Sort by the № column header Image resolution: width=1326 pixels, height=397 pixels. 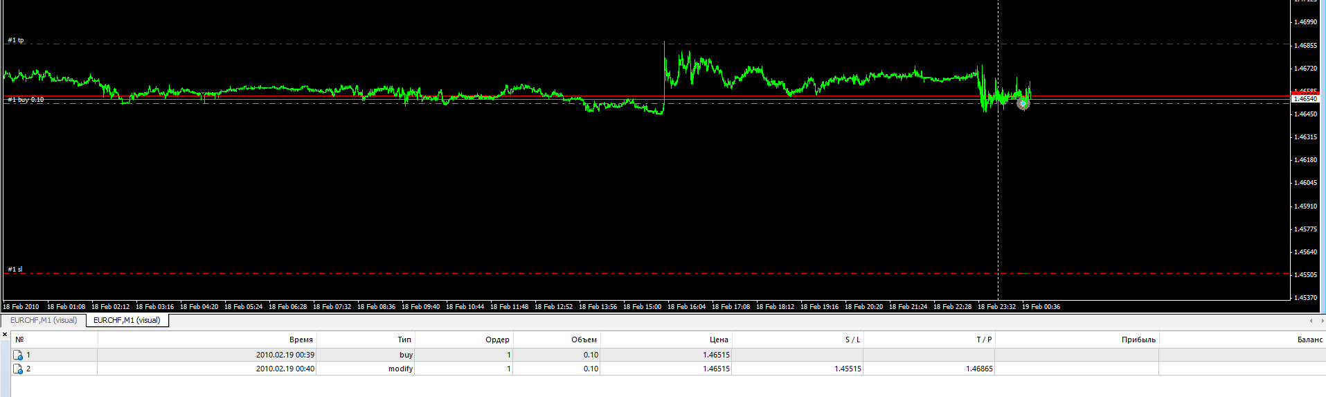54,339
